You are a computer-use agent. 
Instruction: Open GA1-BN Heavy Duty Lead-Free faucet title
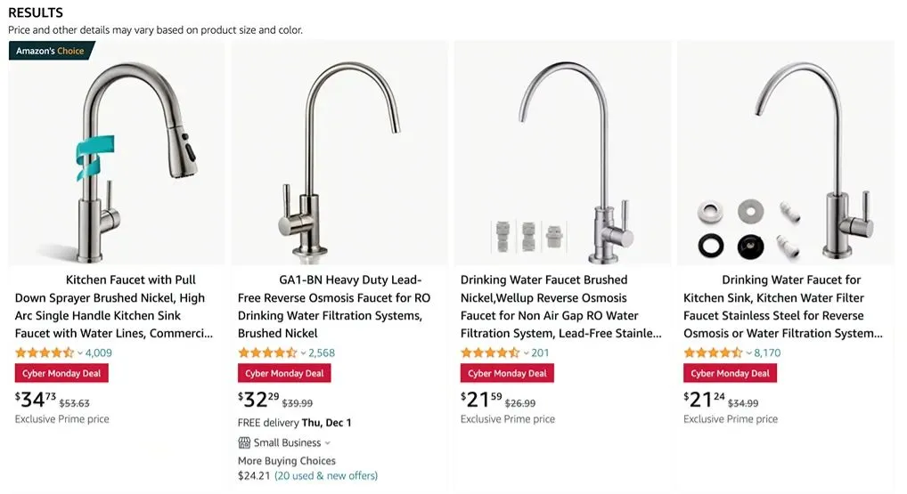[334, 306]
